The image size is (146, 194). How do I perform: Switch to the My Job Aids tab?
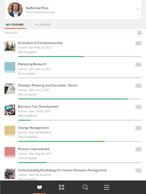43,25
